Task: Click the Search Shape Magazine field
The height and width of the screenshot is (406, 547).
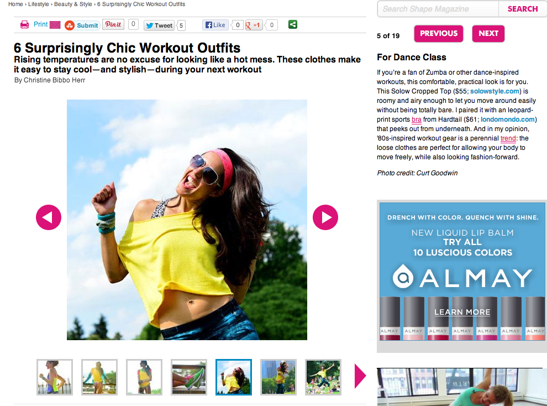Action: pyautogui.click(x=438, y=9)
